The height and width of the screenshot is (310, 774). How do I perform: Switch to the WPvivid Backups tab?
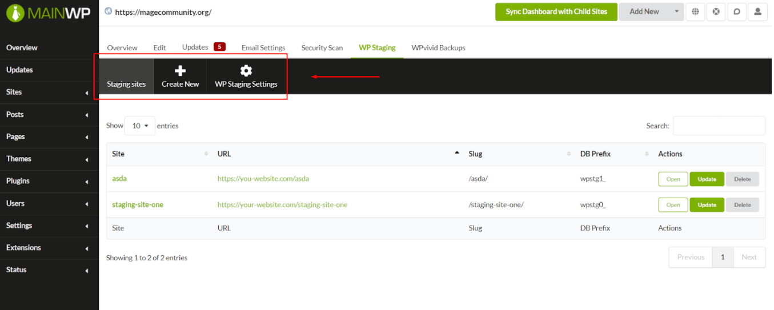(x=438, y=48)
